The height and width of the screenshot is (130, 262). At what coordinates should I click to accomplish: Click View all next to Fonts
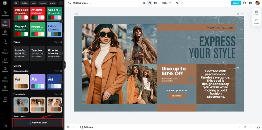tap(58, 42)
